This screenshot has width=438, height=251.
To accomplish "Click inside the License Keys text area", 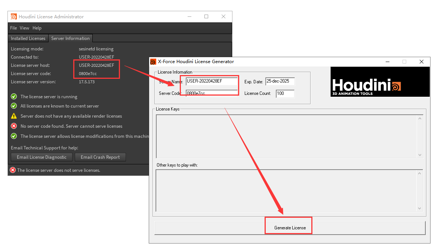I will tap(286, 136).
